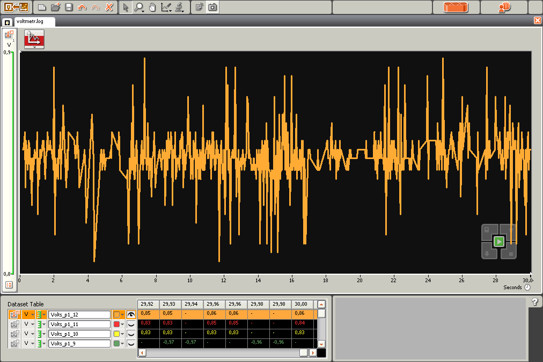Switch to the voltmetr.log tab
This screenshot has height=362, width=543.
[35, 21]
